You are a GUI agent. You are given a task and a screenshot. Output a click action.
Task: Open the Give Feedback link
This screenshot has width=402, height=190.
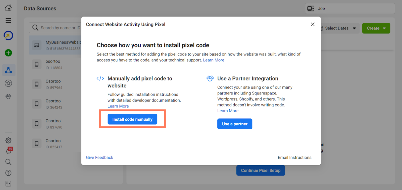99,158
